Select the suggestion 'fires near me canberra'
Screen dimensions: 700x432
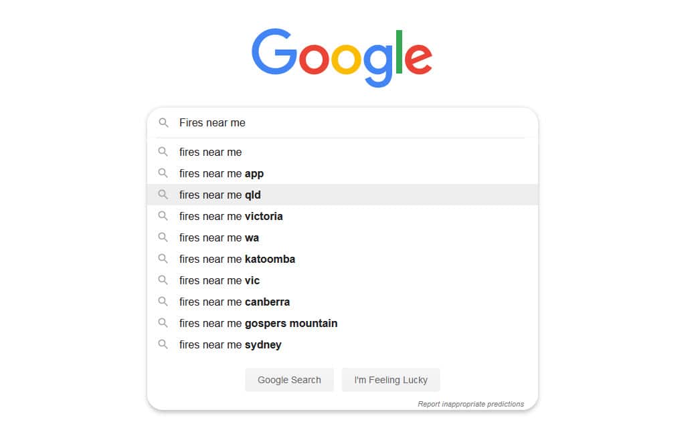tap(234, 302)
